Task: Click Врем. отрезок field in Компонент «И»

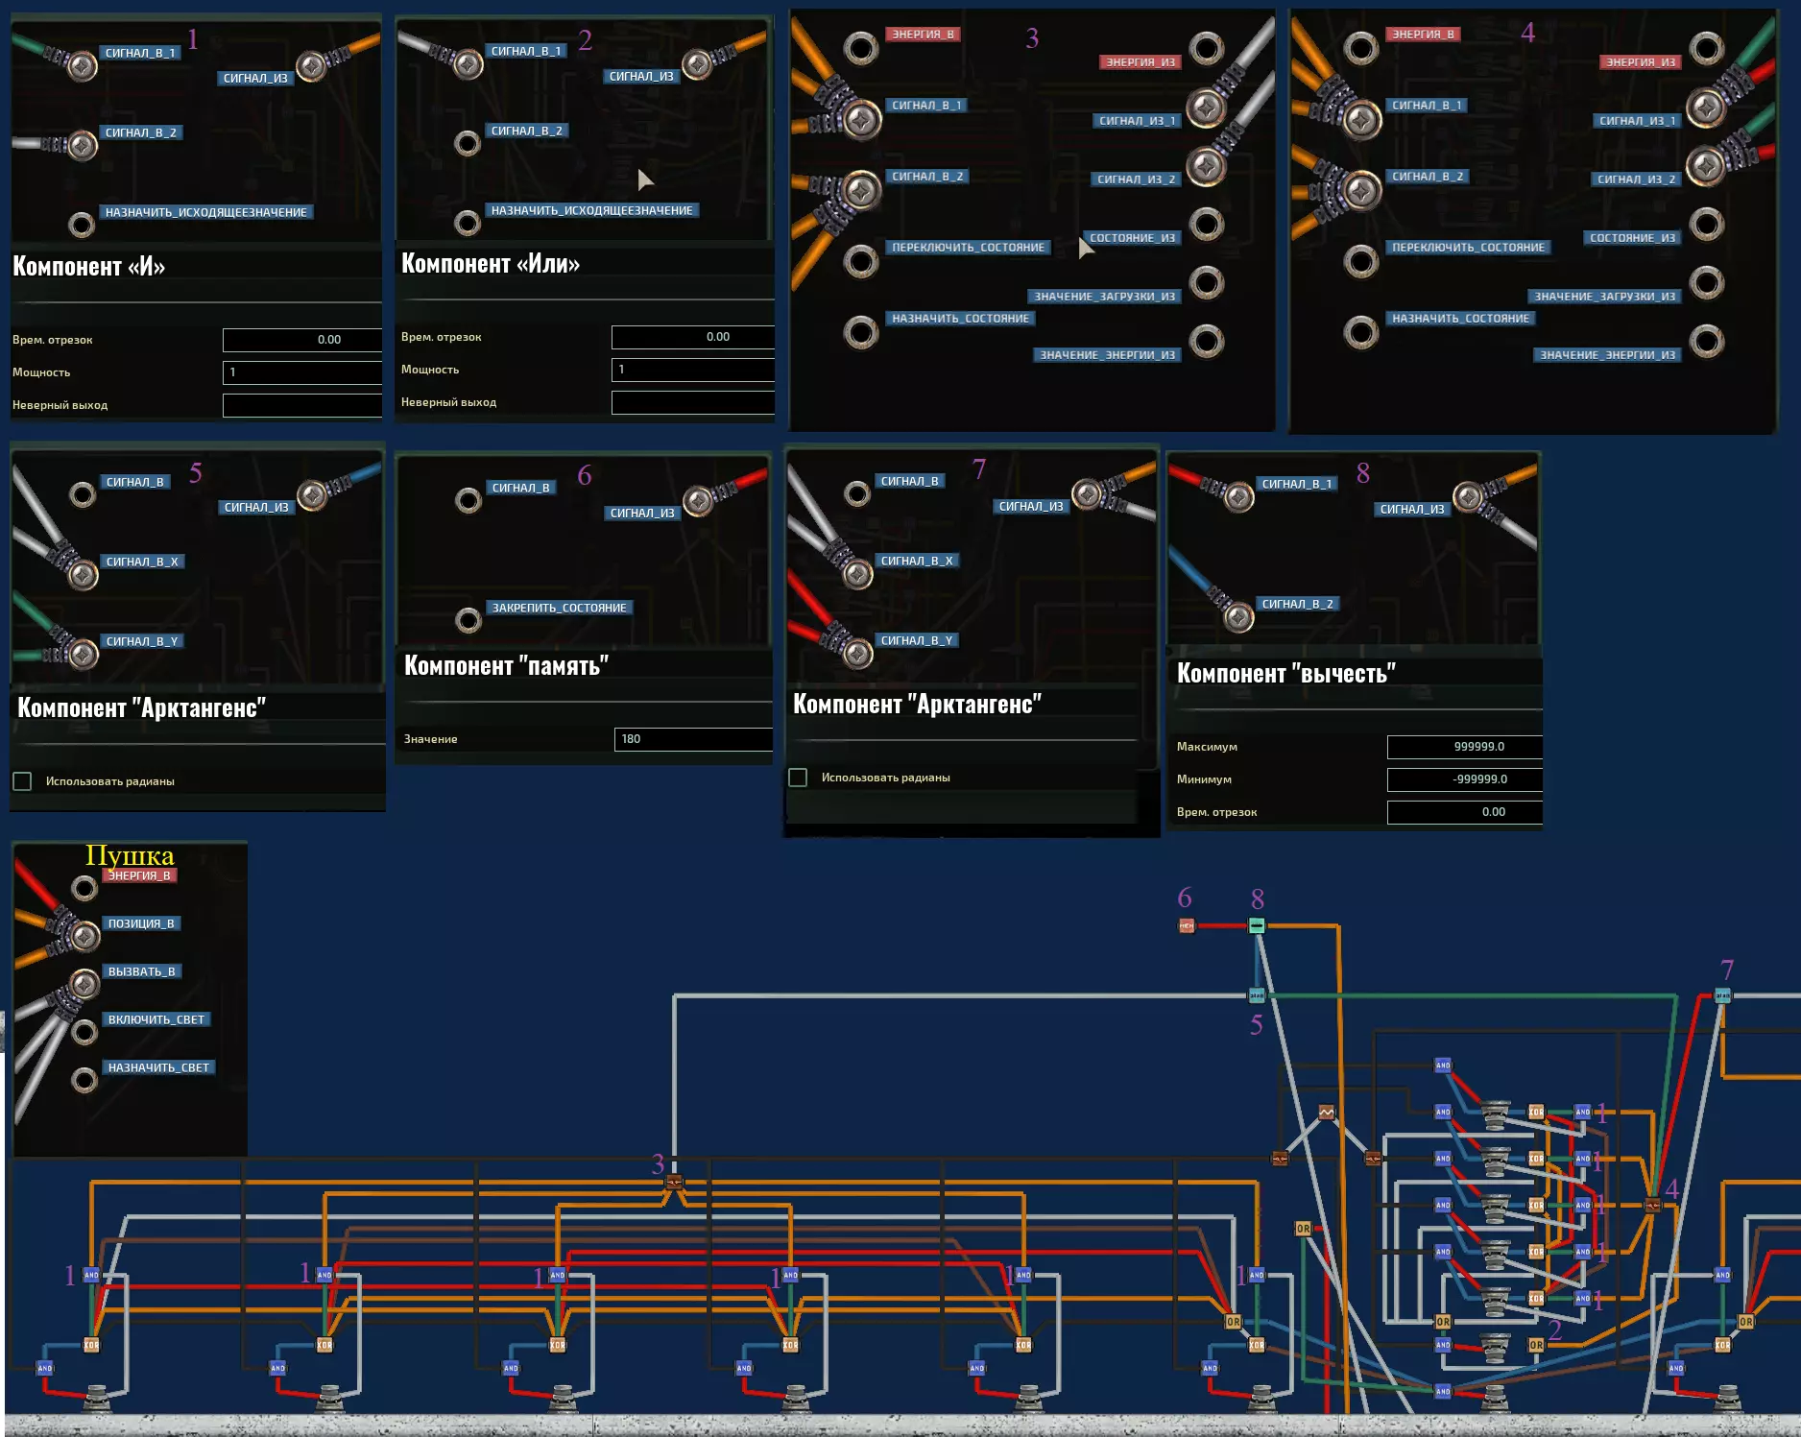Action: [302, 340]
